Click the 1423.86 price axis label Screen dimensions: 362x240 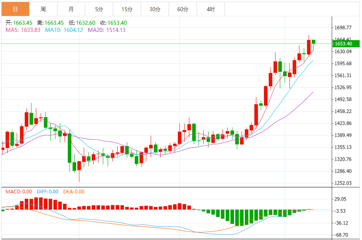click(343, 123)
